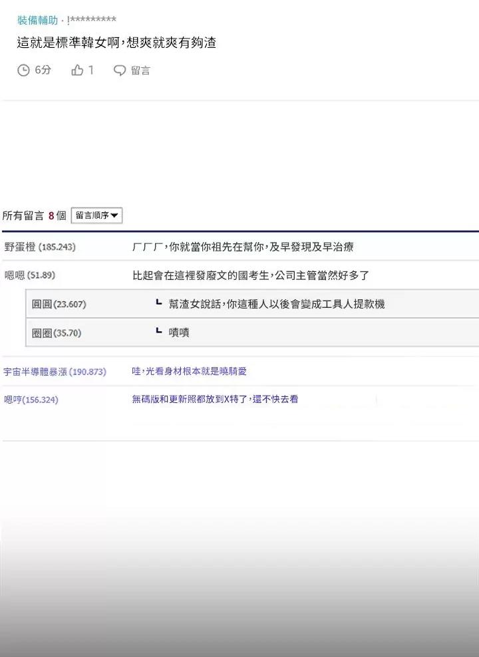Open user 宇宙半導體暴漲 (190.873)
479x657 pixels.
(x=55, y=372)
